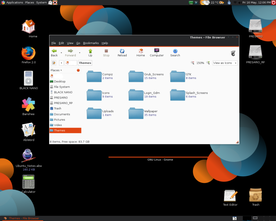The width and height of the screenshot is (276, 221).
Task: Go Back in file browser toolbar
Action: coord(54,53)
